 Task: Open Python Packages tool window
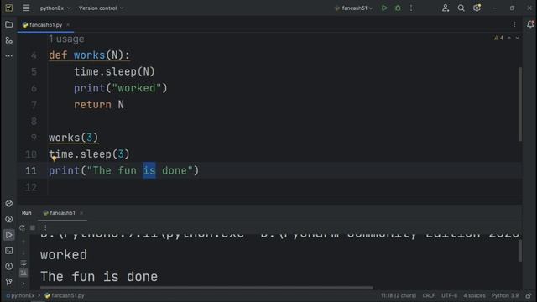tap(9, 203)
